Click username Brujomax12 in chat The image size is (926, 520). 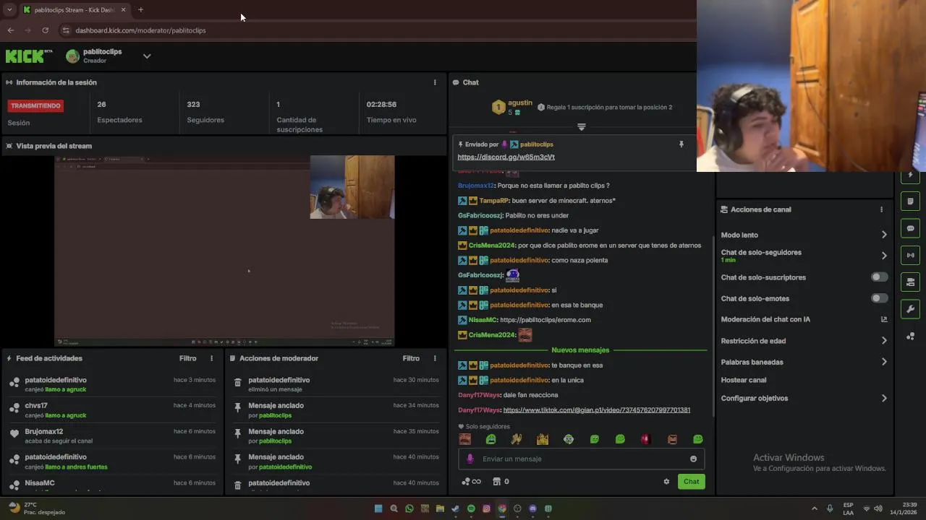click(476, 186)
